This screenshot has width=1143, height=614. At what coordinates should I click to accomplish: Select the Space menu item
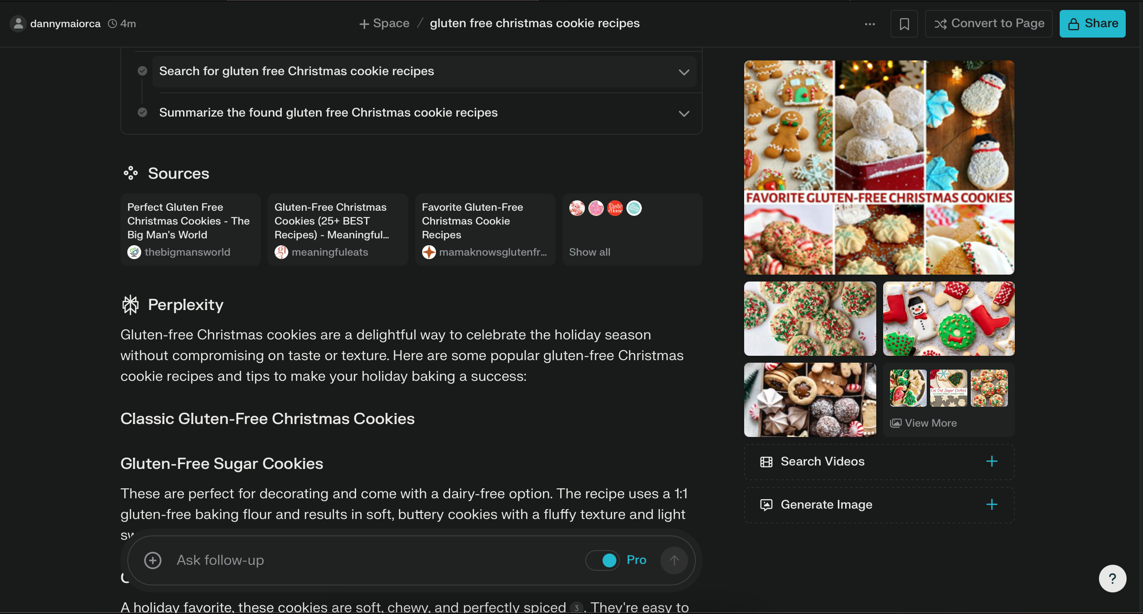pyautogui.click(x=385, y=23)
